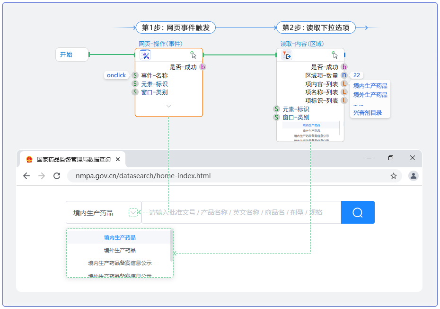Select the 网页-操作(事件) node's wrench tool icon
This screenshot has height=309, width=440.
click(145, 55)
